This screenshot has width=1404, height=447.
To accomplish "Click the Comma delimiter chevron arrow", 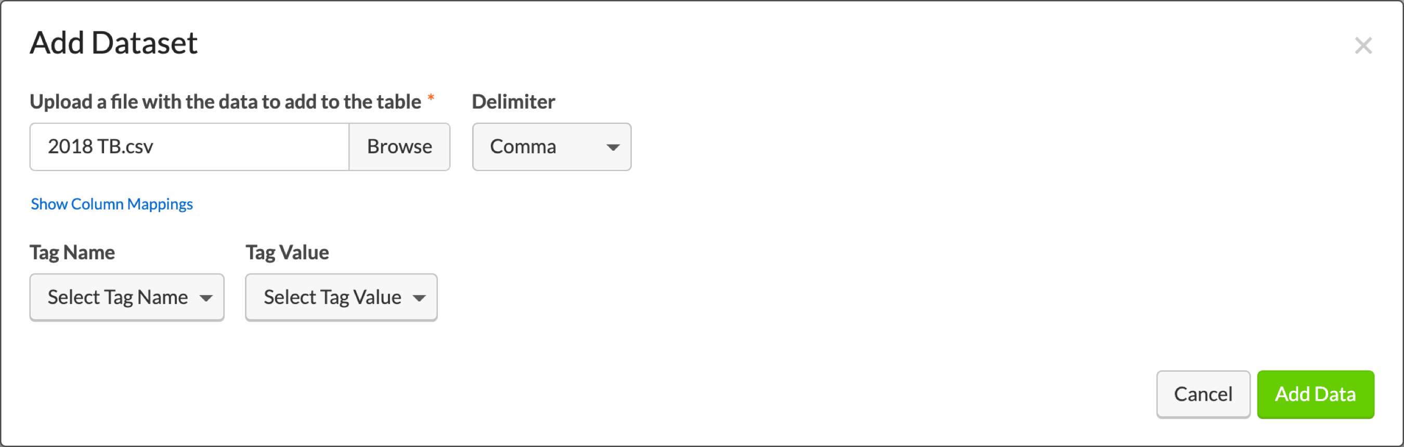I will [x=614, y=147].
